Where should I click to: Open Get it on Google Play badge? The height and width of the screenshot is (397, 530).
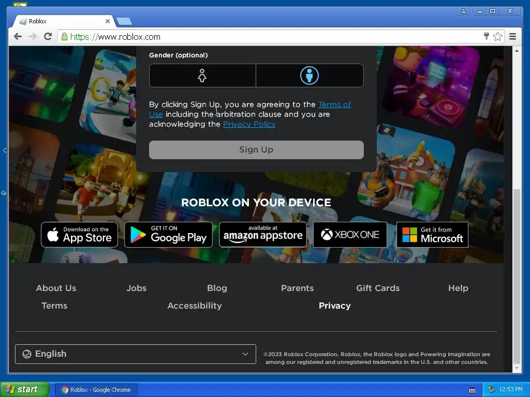tap(168, 235)
